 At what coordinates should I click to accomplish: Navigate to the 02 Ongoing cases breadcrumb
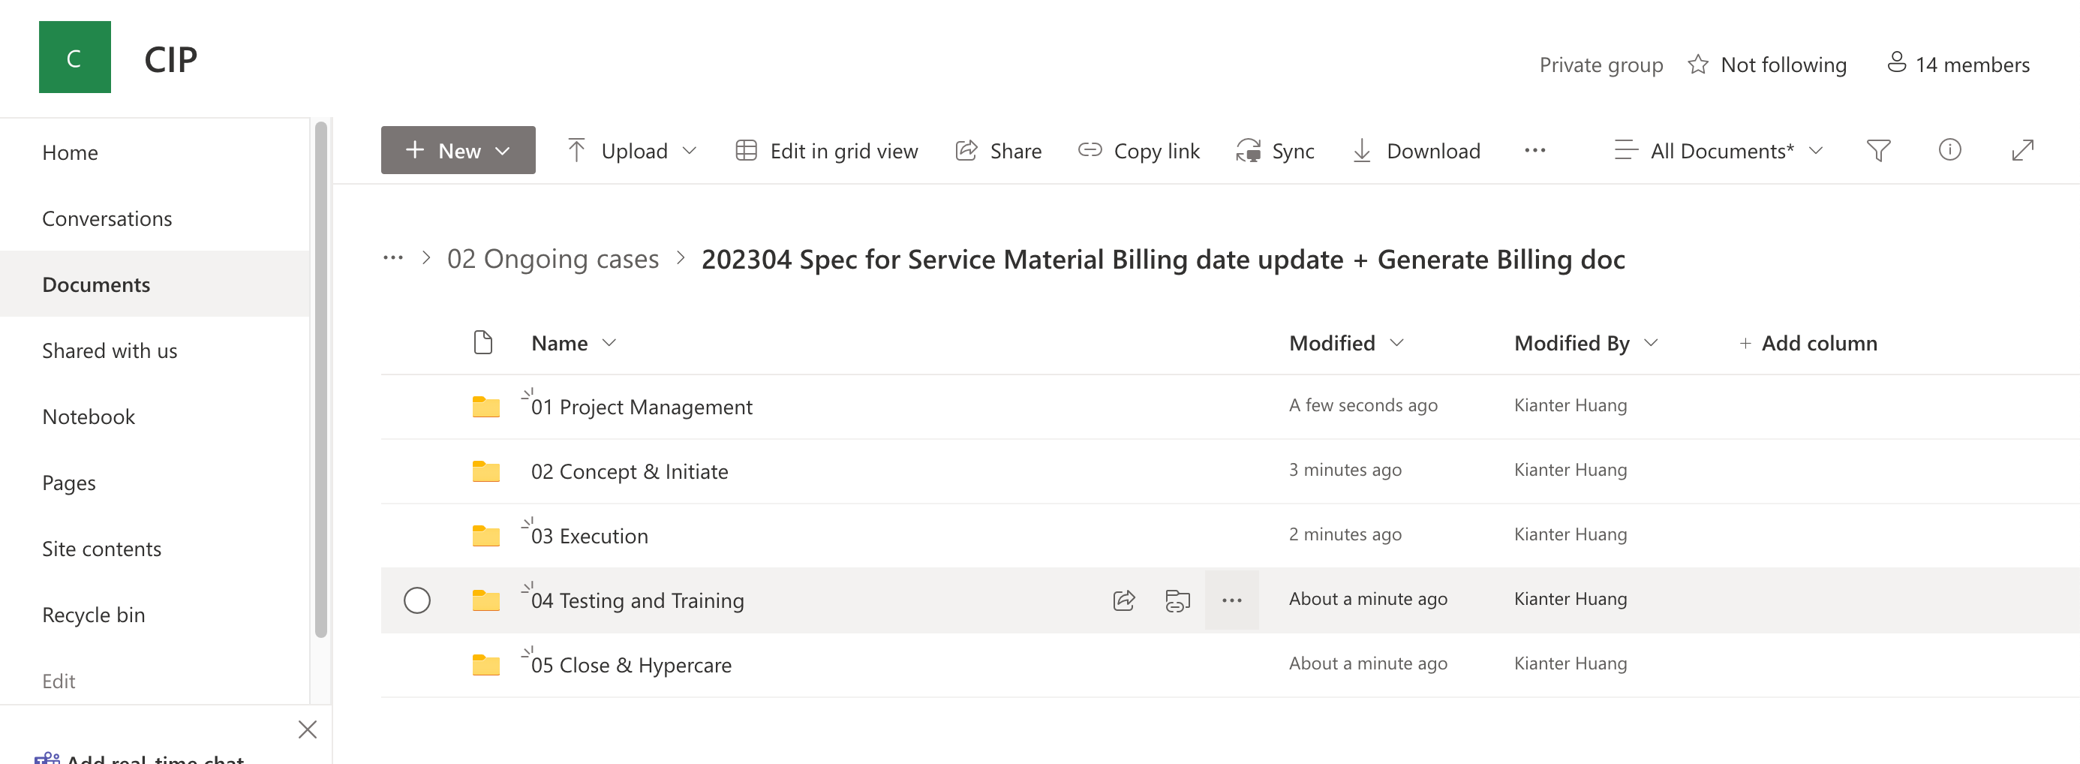coord(552,259)
